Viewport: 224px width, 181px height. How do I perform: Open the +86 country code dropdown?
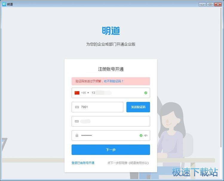coord(85,93)
